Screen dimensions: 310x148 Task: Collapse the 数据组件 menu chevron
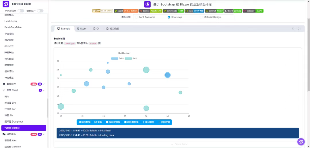pos(44,84)
